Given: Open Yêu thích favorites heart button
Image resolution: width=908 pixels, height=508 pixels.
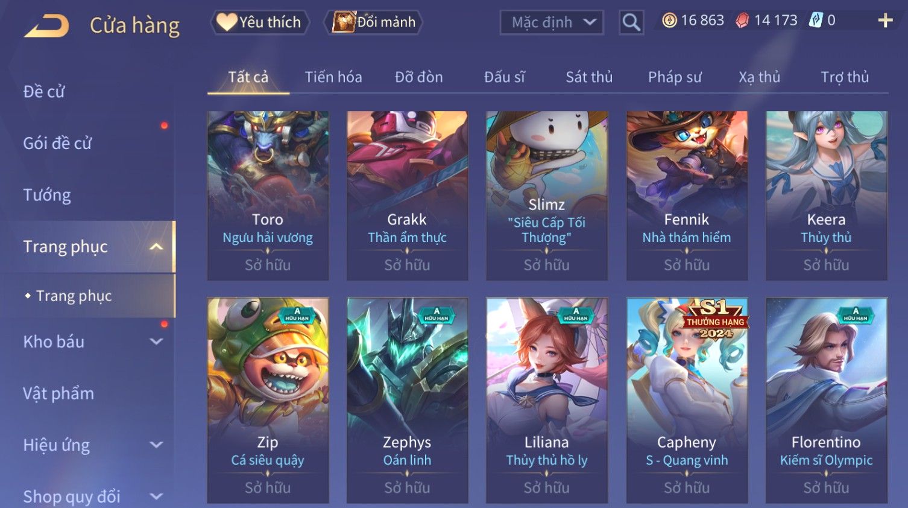Looking at the screenshot, I should pos(260,22).
